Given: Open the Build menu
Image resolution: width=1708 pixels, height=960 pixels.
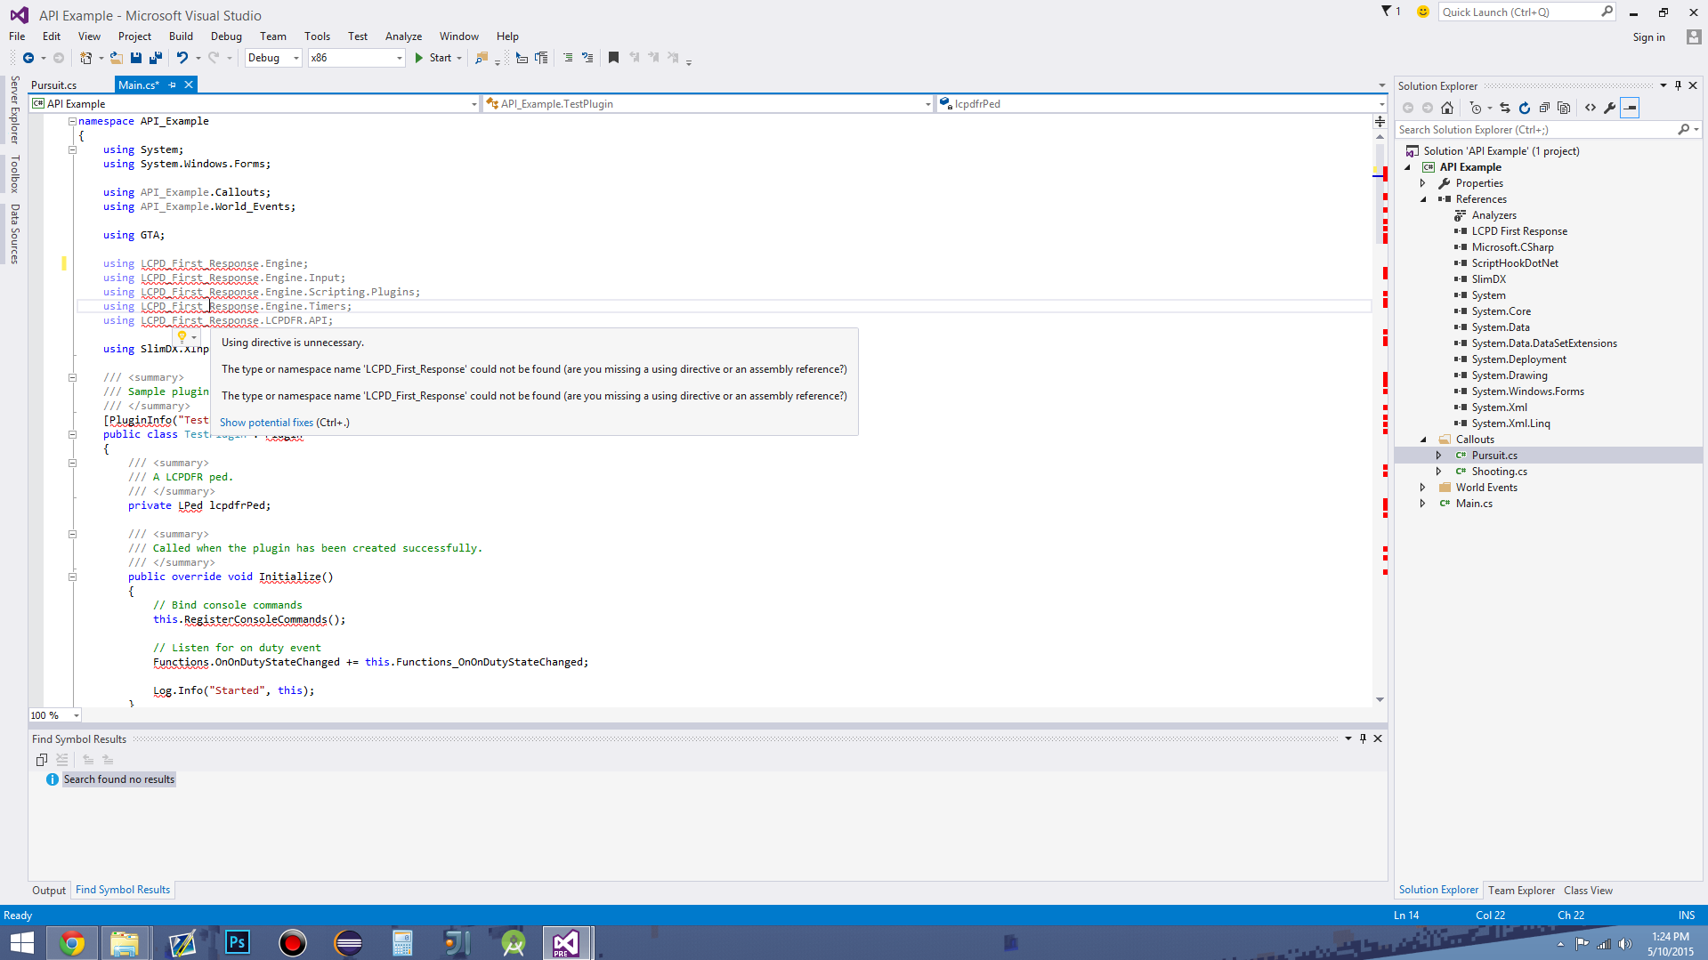Looking at the screenshot, I should tap(181, 36).
